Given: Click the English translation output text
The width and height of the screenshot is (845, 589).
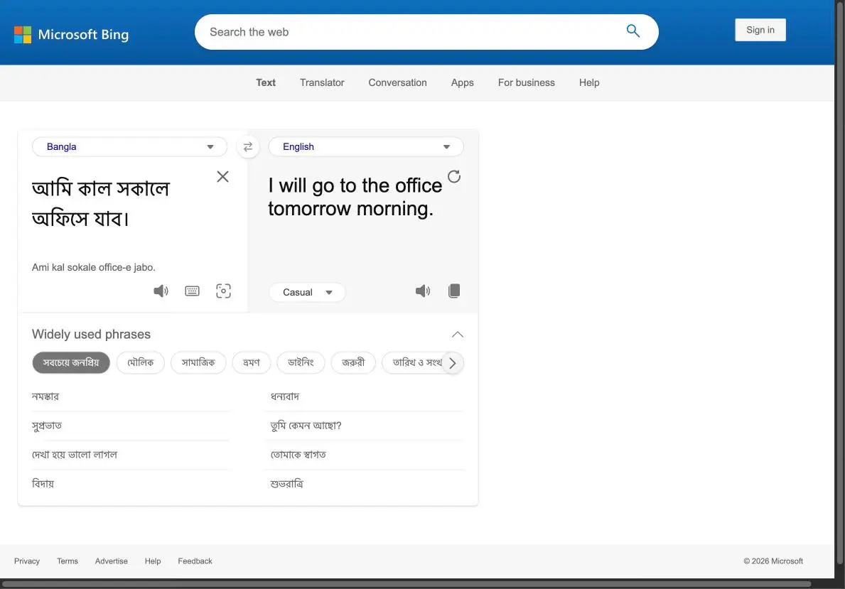Looking at the screenshot, I should [355, 197].
